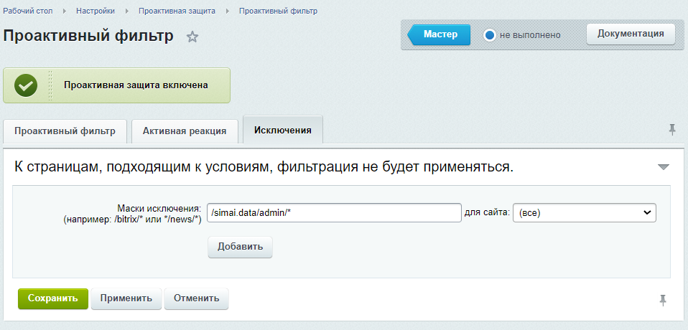This screenshot has height=330, width=688.
Task: Open the 'для сайта' dropdown
Action: tap(584, 213)
